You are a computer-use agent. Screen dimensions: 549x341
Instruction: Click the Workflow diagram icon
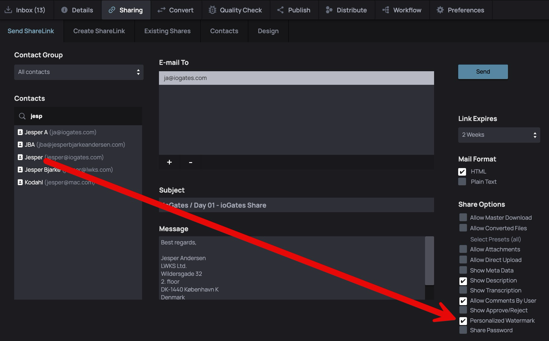386,10
